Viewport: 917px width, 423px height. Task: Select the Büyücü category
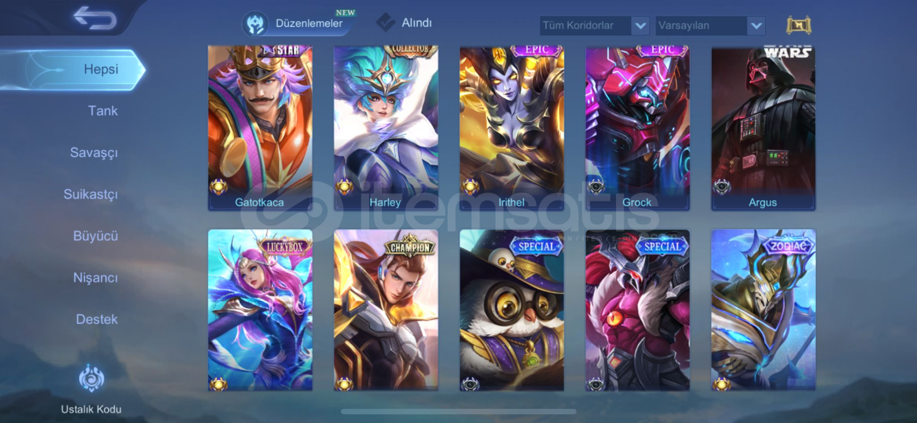point(96,236)
